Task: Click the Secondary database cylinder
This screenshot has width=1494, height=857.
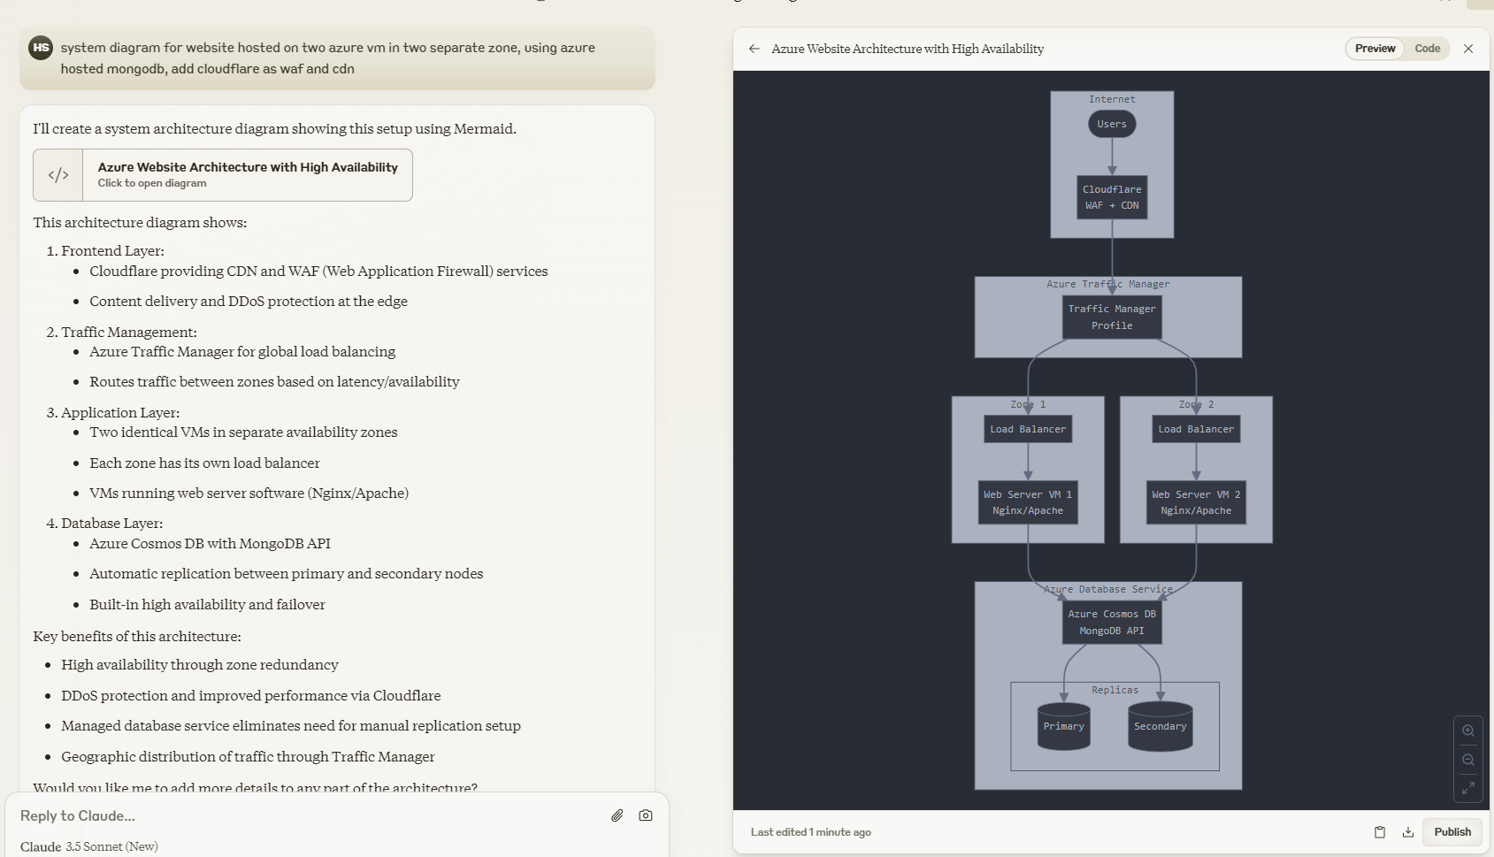Action: point(1161,726)
